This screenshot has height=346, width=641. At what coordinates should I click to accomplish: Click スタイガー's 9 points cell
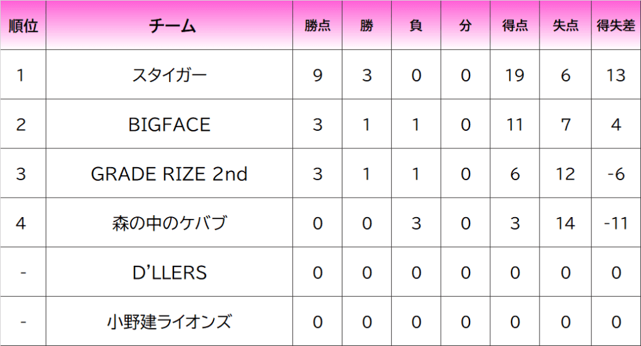(x=317, y=74)
